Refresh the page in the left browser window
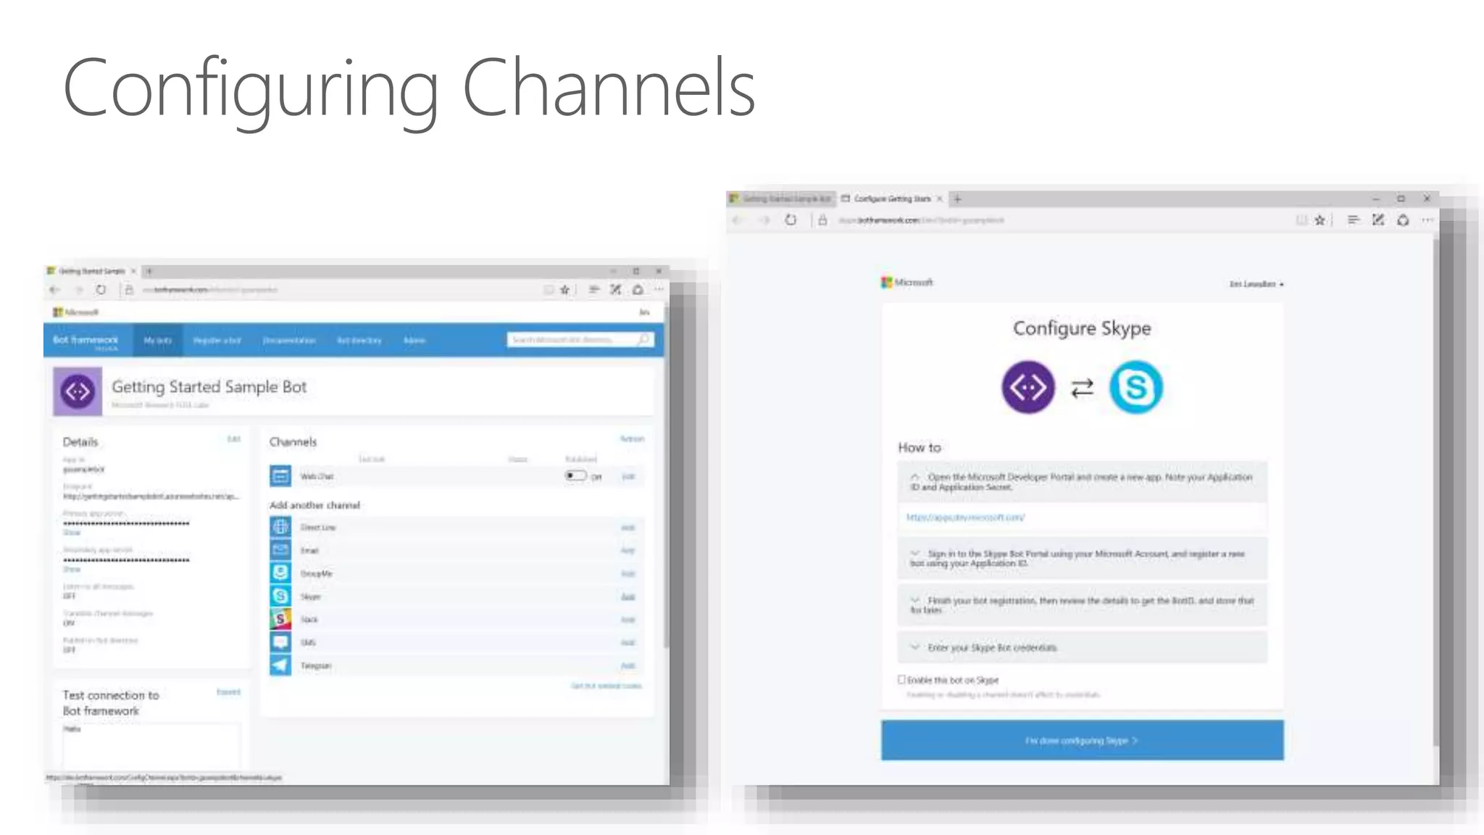Viewport: 1484px width, 835px height. [x=101, y=290]
